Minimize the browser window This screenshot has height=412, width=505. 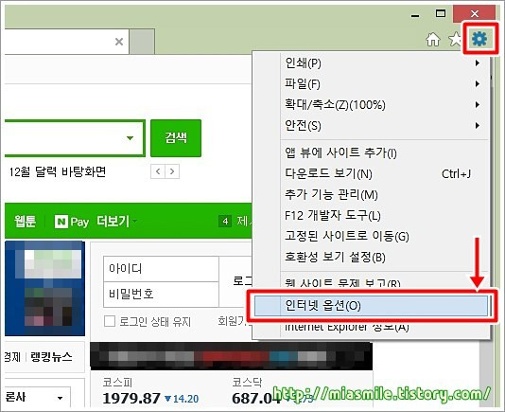point(415,15)
